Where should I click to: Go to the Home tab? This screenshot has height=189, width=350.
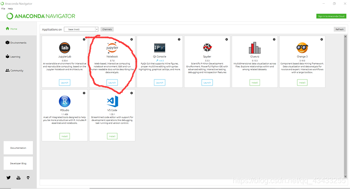[18, 29]
